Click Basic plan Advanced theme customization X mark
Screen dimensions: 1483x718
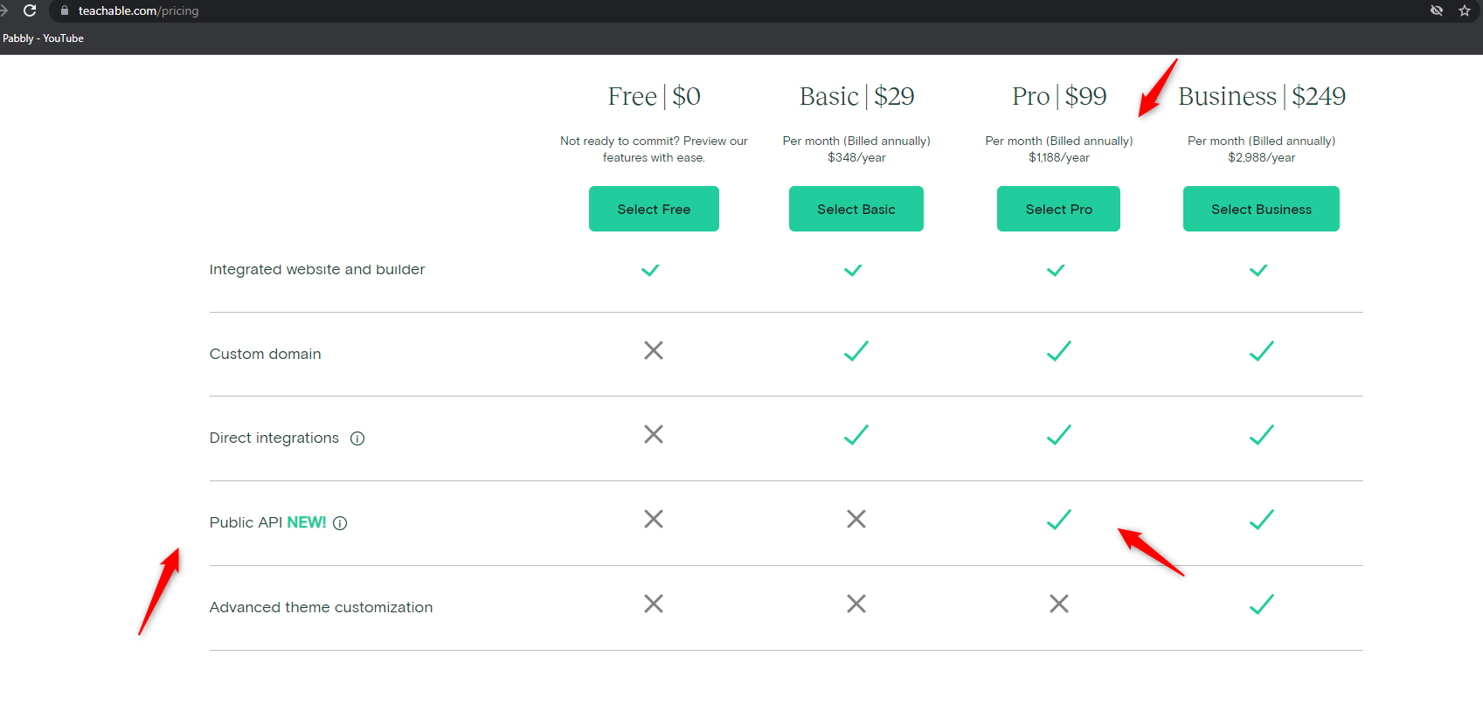point(856,604)
